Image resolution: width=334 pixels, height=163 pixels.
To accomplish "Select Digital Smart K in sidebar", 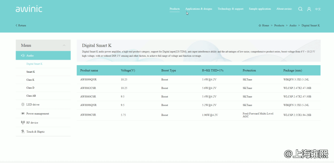I will tap(34, 64).
